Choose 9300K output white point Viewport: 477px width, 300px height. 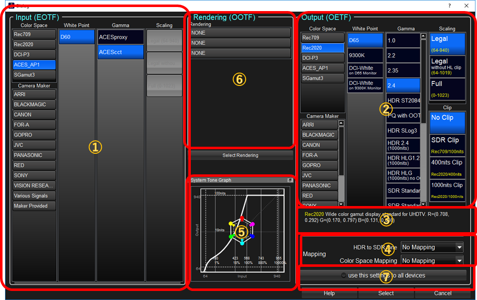pyautogui.click(x=365, y=55)
